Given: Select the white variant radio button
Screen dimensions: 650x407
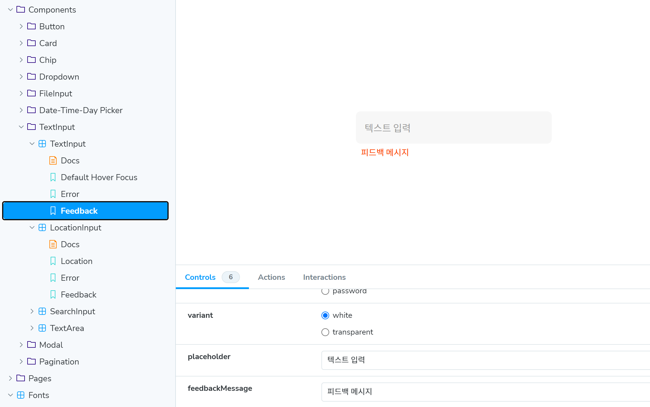Looking at the screenshot, I should (x=325, y=315).
